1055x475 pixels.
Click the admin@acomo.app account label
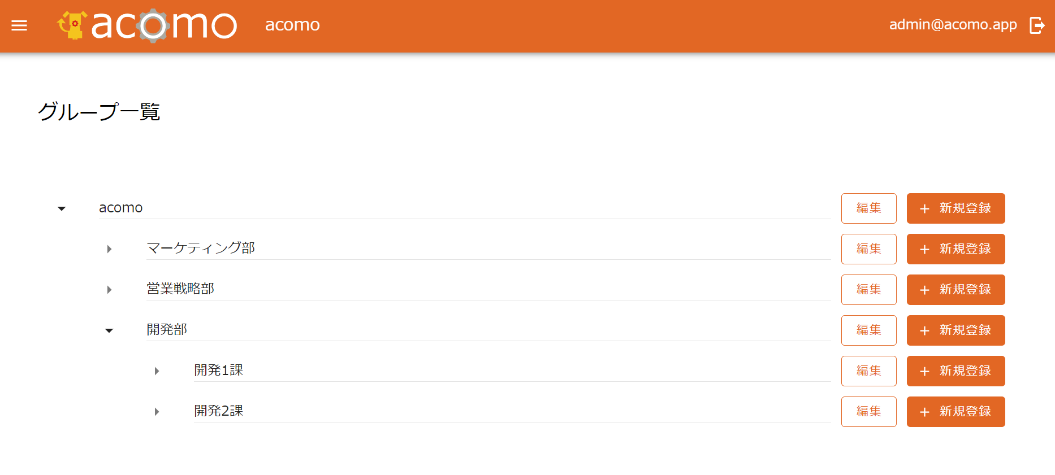(953, 25)
